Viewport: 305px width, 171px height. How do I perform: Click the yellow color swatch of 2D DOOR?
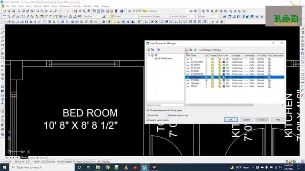[x=224, y=65]
